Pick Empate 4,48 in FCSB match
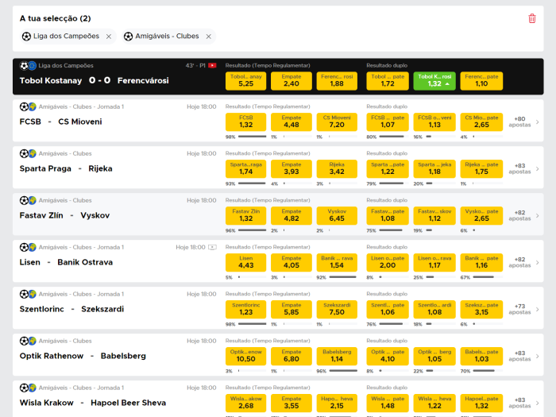The image size is (556, 417). point(292,122)
